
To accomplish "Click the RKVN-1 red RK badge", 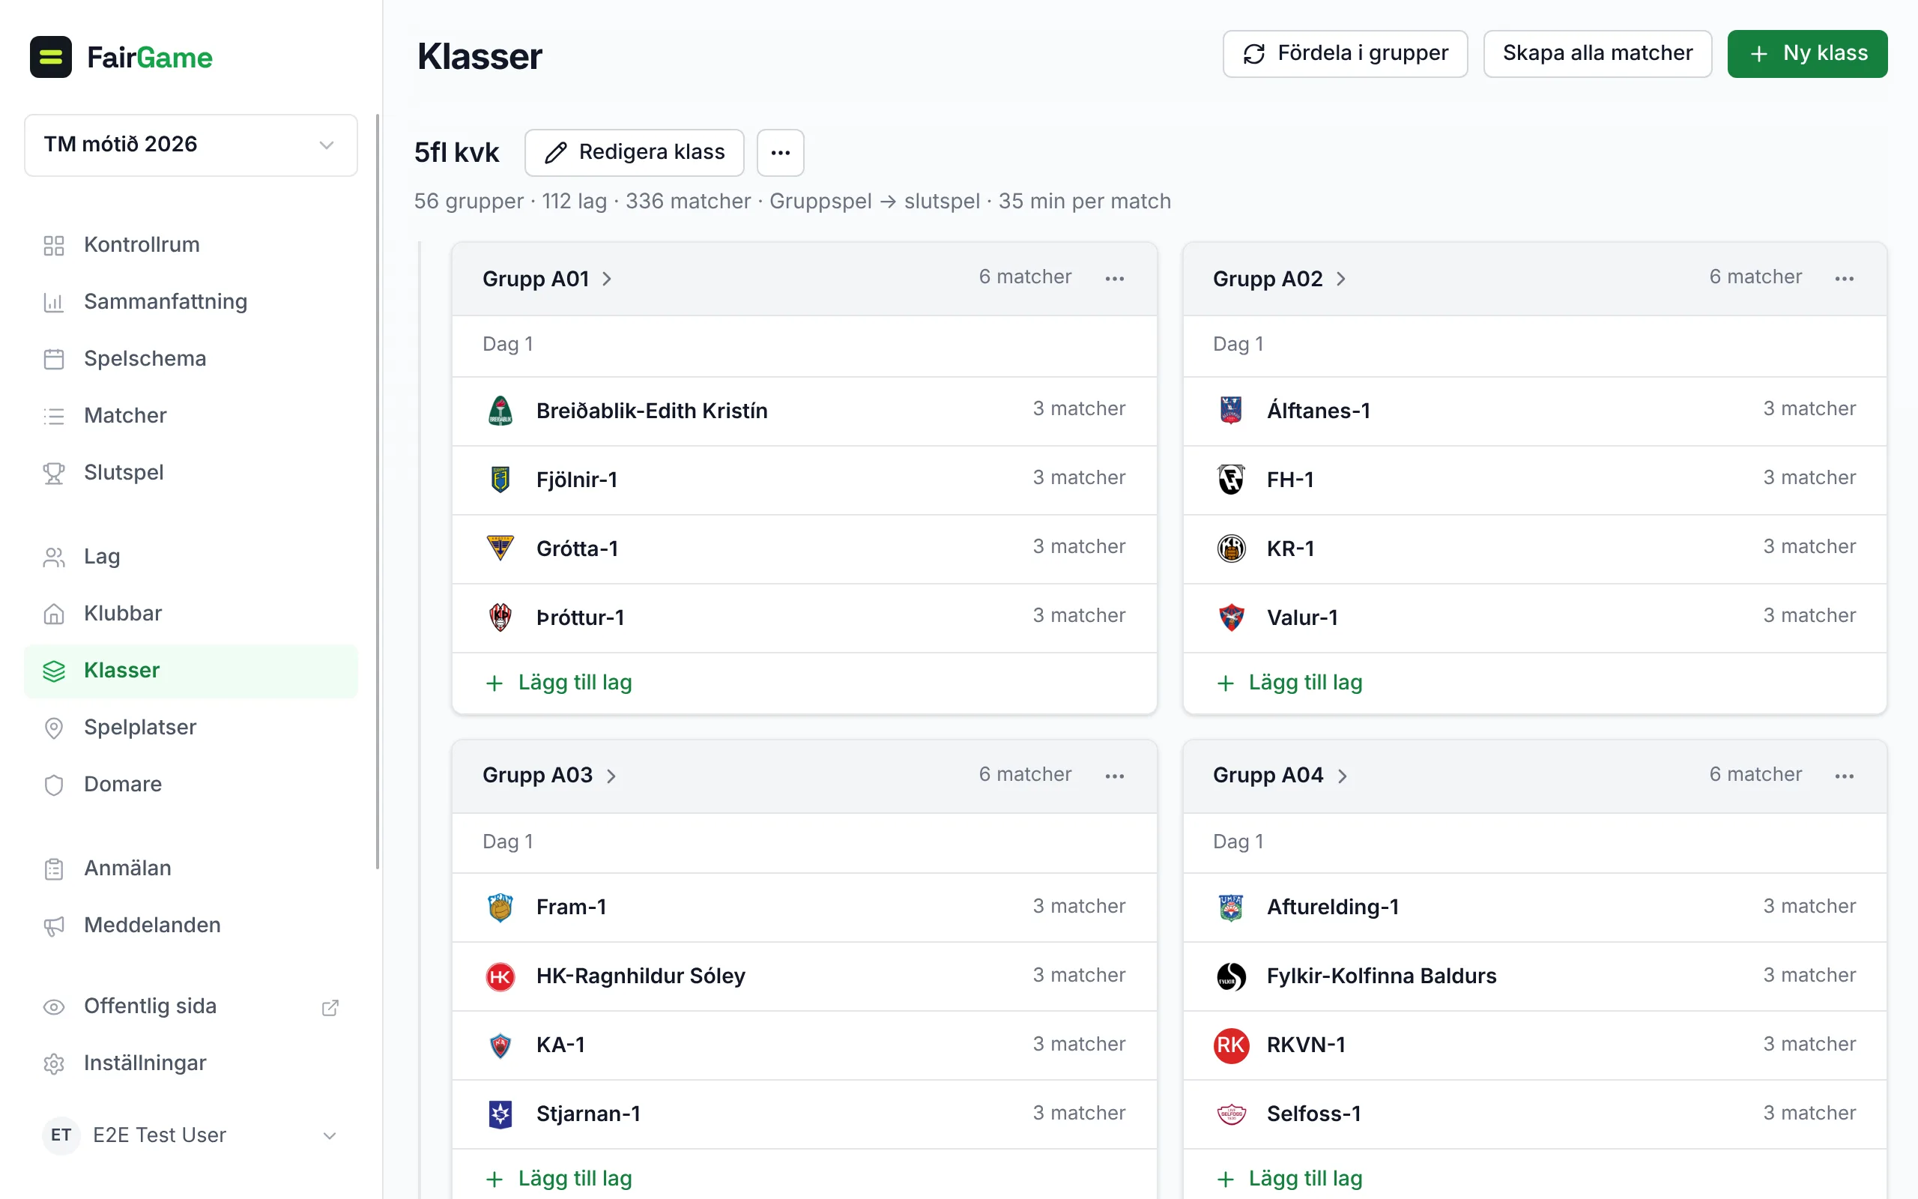I will click(1231, 1045).
